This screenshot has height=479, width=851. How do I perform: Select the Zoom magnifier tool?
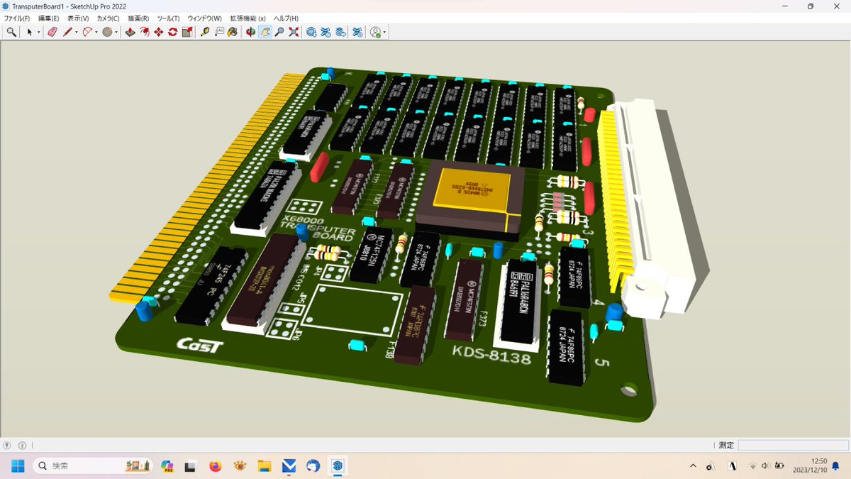click(x=281, y=31)
